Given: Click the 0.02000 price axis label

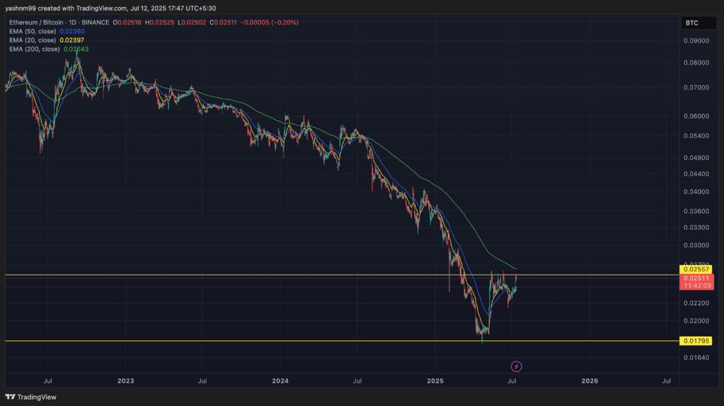Looking at the screenshot, I should 696,321.
